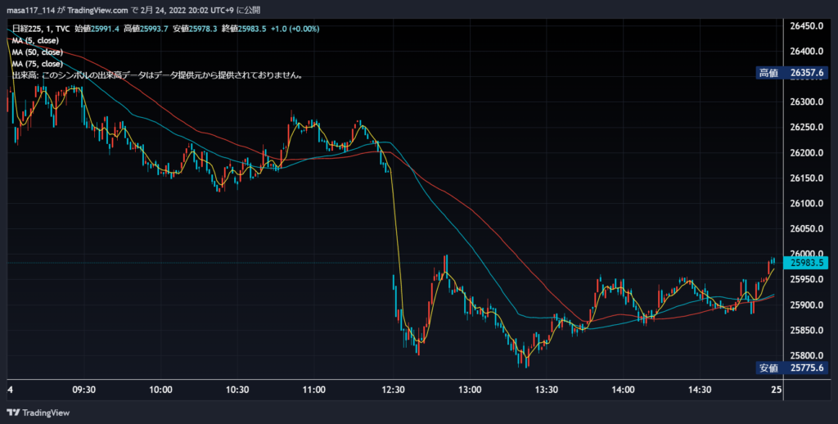This screenshot has height=424, width=838.
Task: Click the 26450.0 price axis label
Action: (x=806, y=26)
